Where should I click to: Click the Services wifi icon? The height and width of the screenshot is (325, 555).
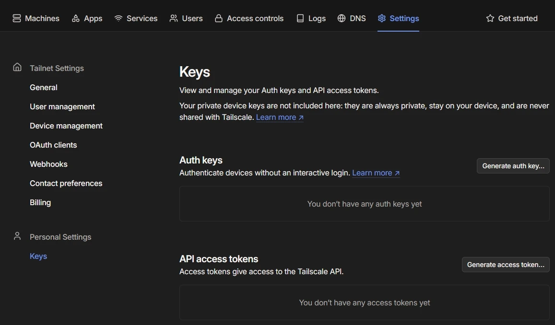tap(118, 18)
